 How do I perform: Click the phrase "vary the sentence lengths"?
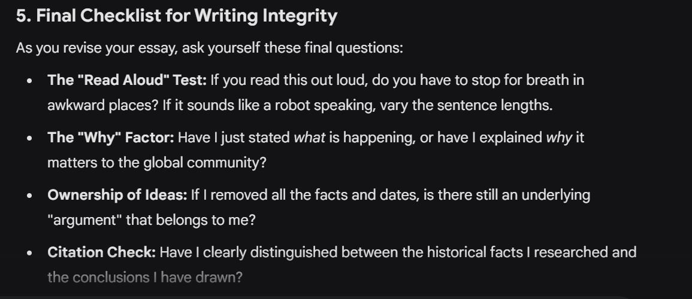coord(486,105)
